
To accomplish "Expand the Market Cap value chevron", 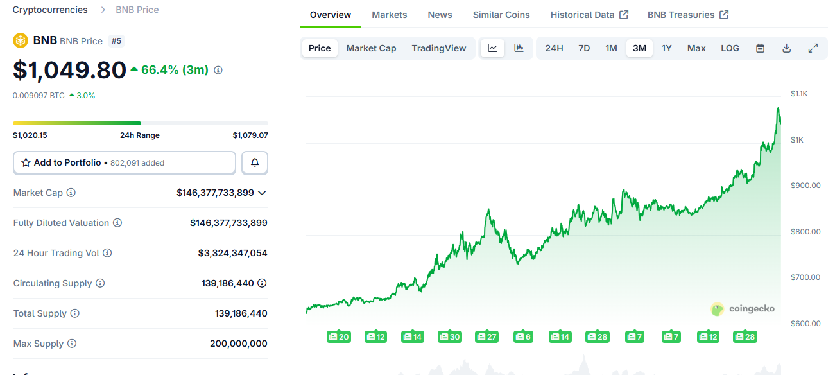I will pos(262,193).
